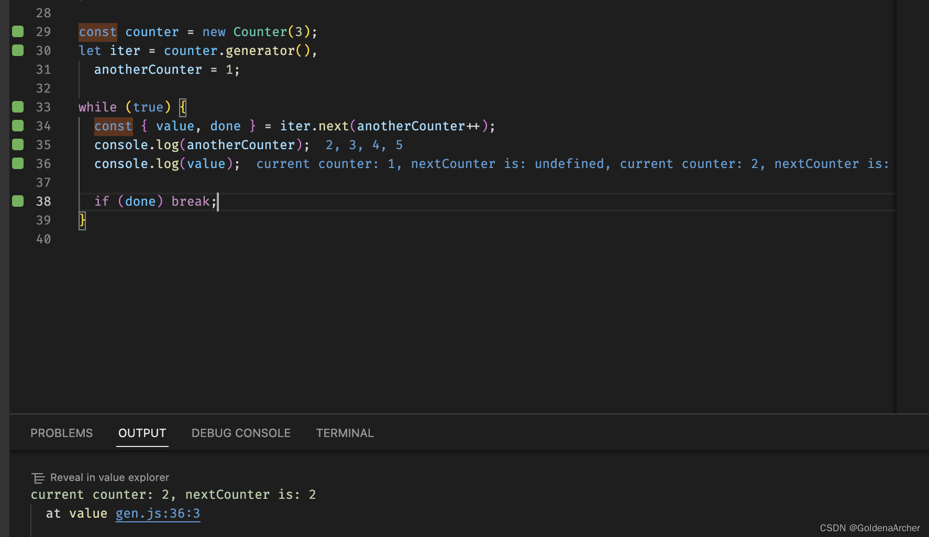Image resolution: width=929 pixels, height=537 pixels.
Task: Click green coverage marker on line 35
Action: [x=18, y=144]
